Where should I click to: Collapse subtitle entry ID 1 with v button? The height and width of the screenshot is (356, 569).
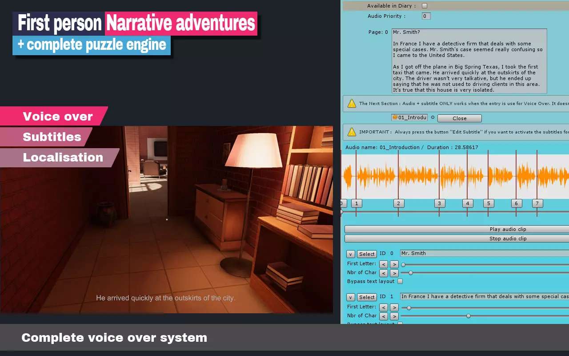click(350, 297)
